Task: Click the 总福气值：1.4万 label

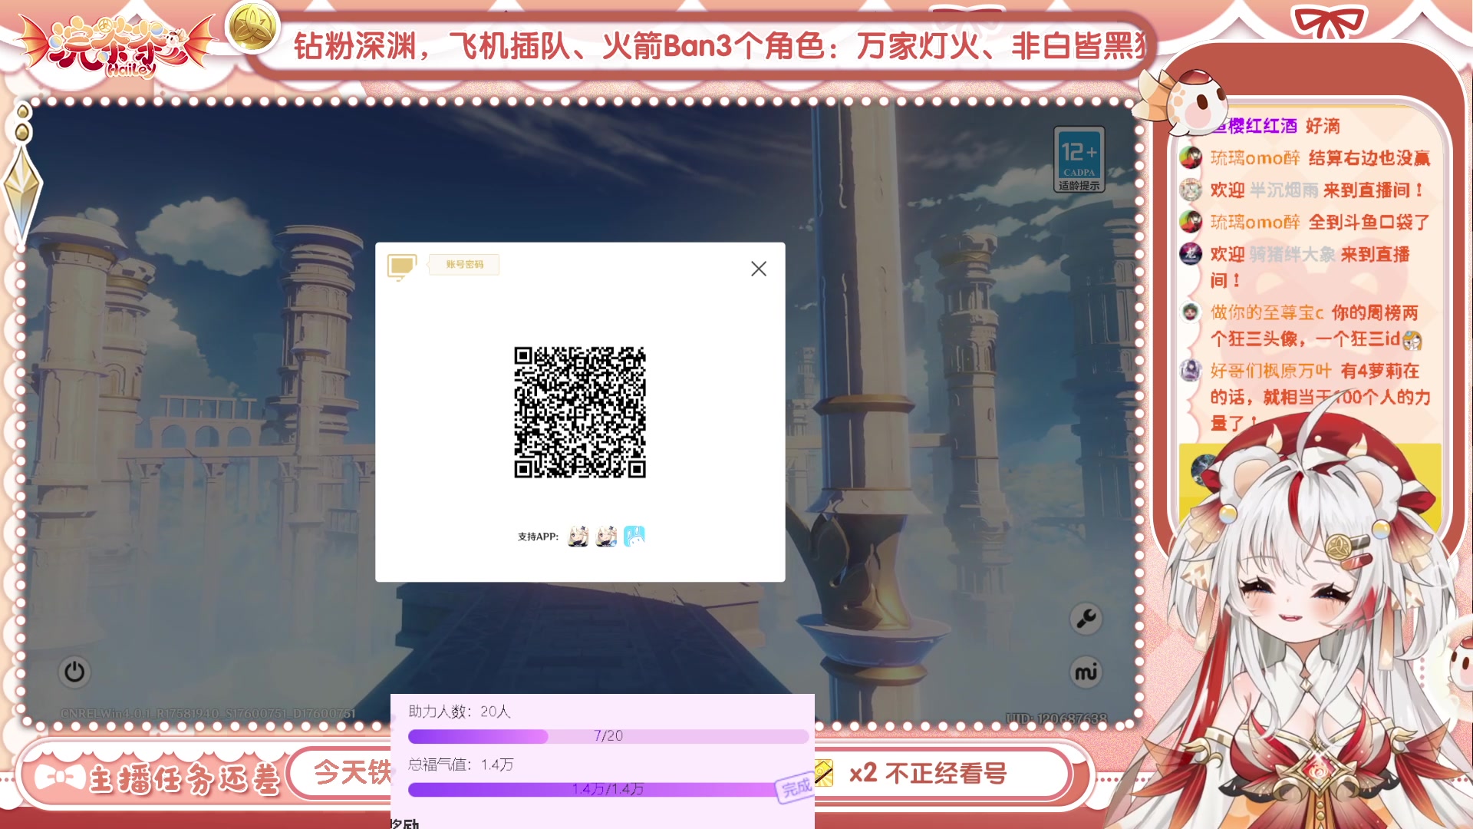Action: [x=460, y=765]
